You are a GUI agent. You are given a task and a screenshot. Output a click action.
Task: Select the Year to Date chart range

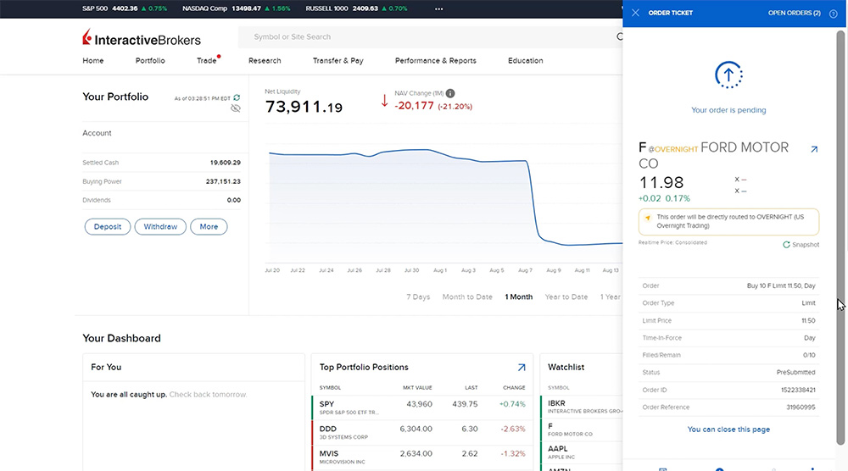566,297
